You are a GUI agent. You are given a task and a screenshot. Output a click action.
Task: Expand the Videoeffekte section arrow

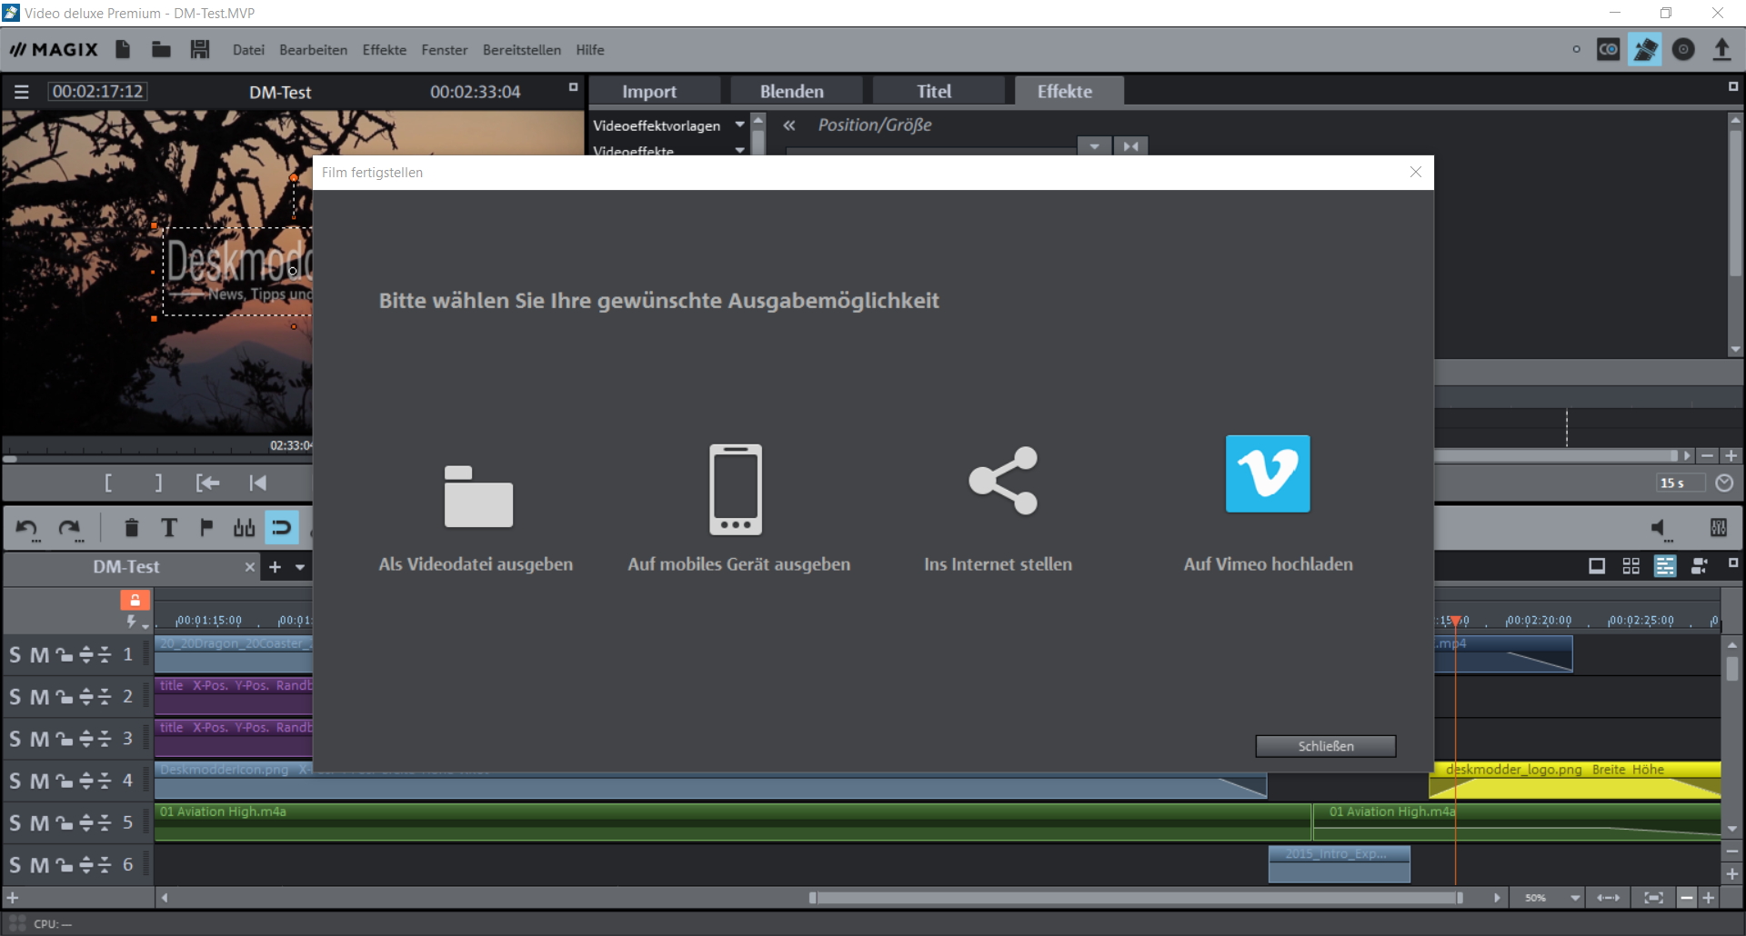point(739,150)
